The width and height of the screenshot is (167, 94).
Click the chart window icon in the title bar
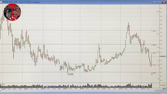click(1, 2)
